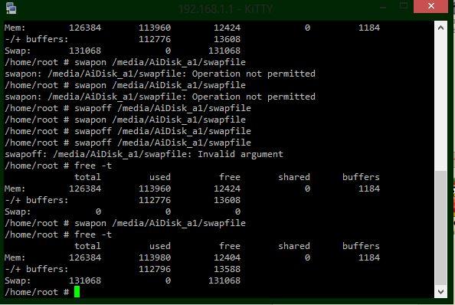Viewport: 455px width, 305px height.
Task: Click the value 113980 in the Mem row
Action: (x=155, y=257)
